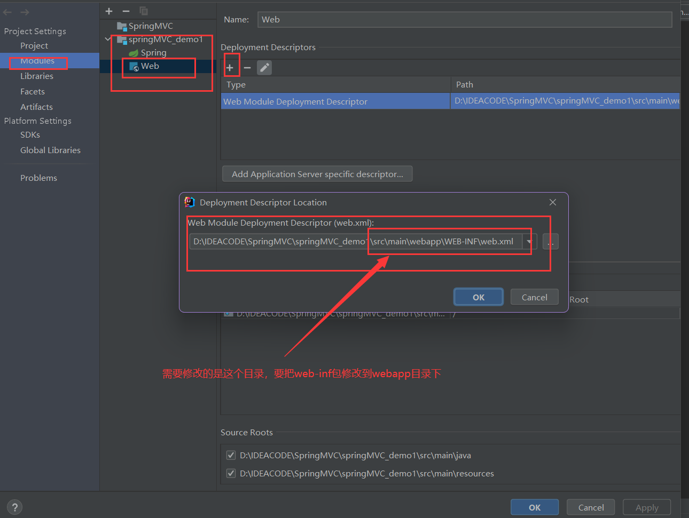Edit deployment descriptor with pencil icon
689x518 pixels.
pos(264,68)
